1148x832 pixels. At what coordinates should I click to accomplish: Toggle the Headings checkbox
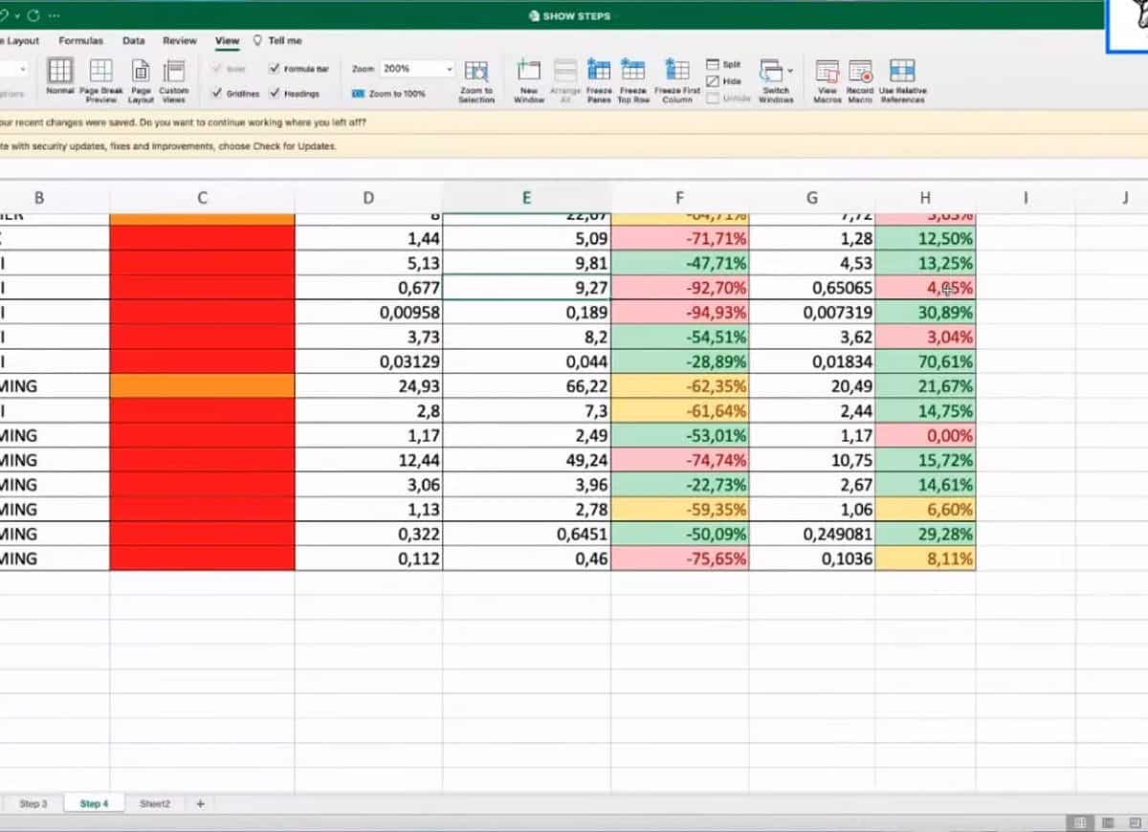point(276,94)
